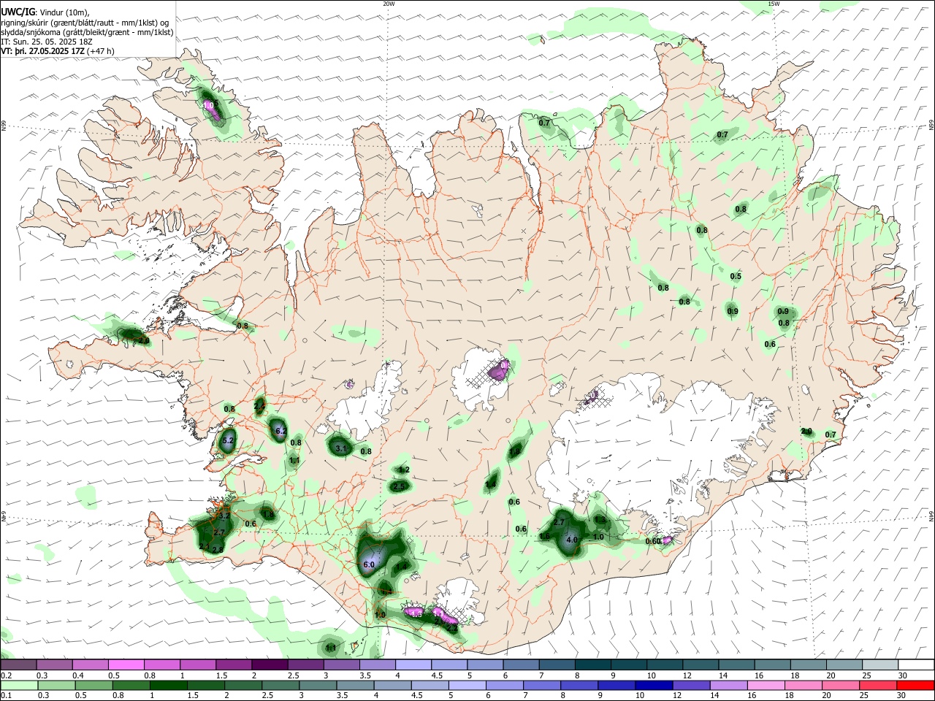Click the red 30 swatch in bottom legend row
Viewport: 935px width, 701px height.
915,686
